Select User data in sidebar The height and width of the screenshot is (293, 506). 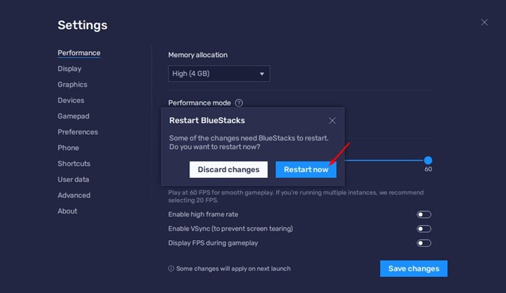[x=74, y=179]
